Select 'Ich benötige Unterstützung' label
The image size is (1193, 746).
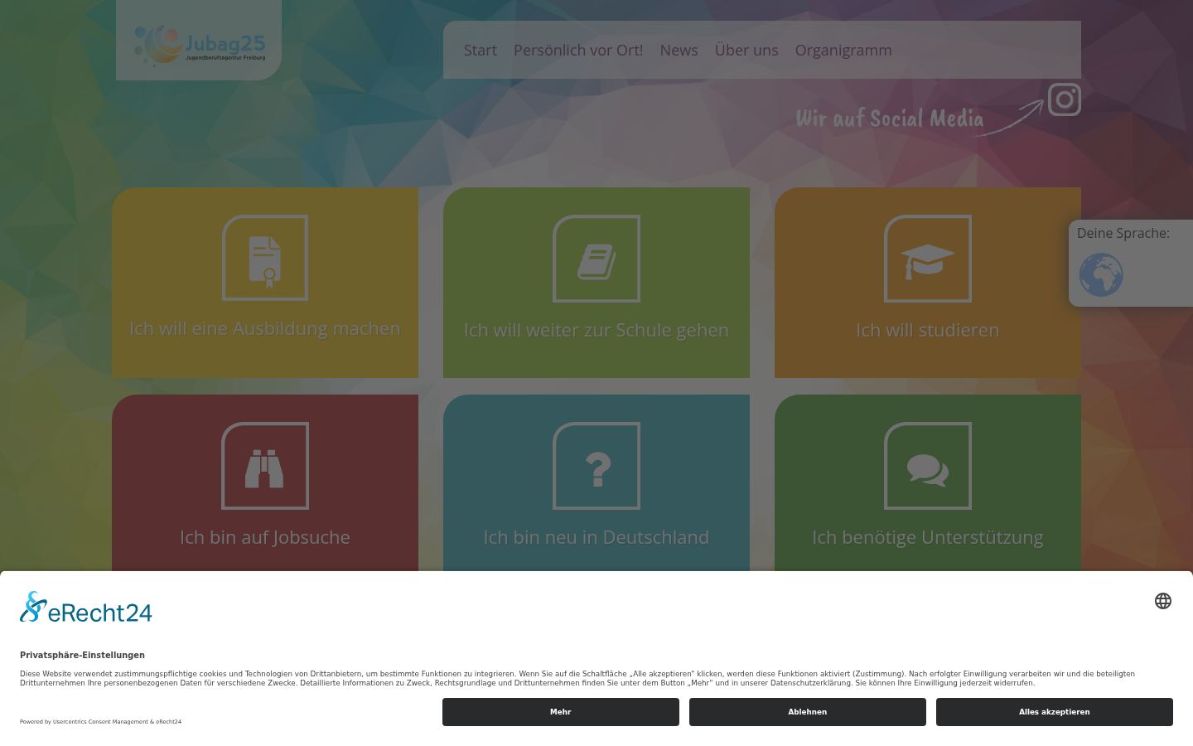coord(928,537)
